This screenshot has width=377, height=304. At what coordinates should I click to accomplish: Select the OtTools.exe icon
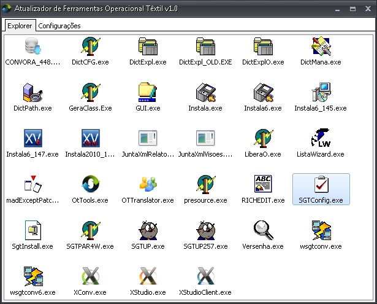90,185
